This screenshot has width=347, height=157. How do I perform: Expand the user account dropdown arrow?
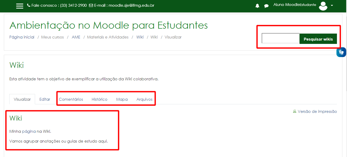[x=332, y=6]
